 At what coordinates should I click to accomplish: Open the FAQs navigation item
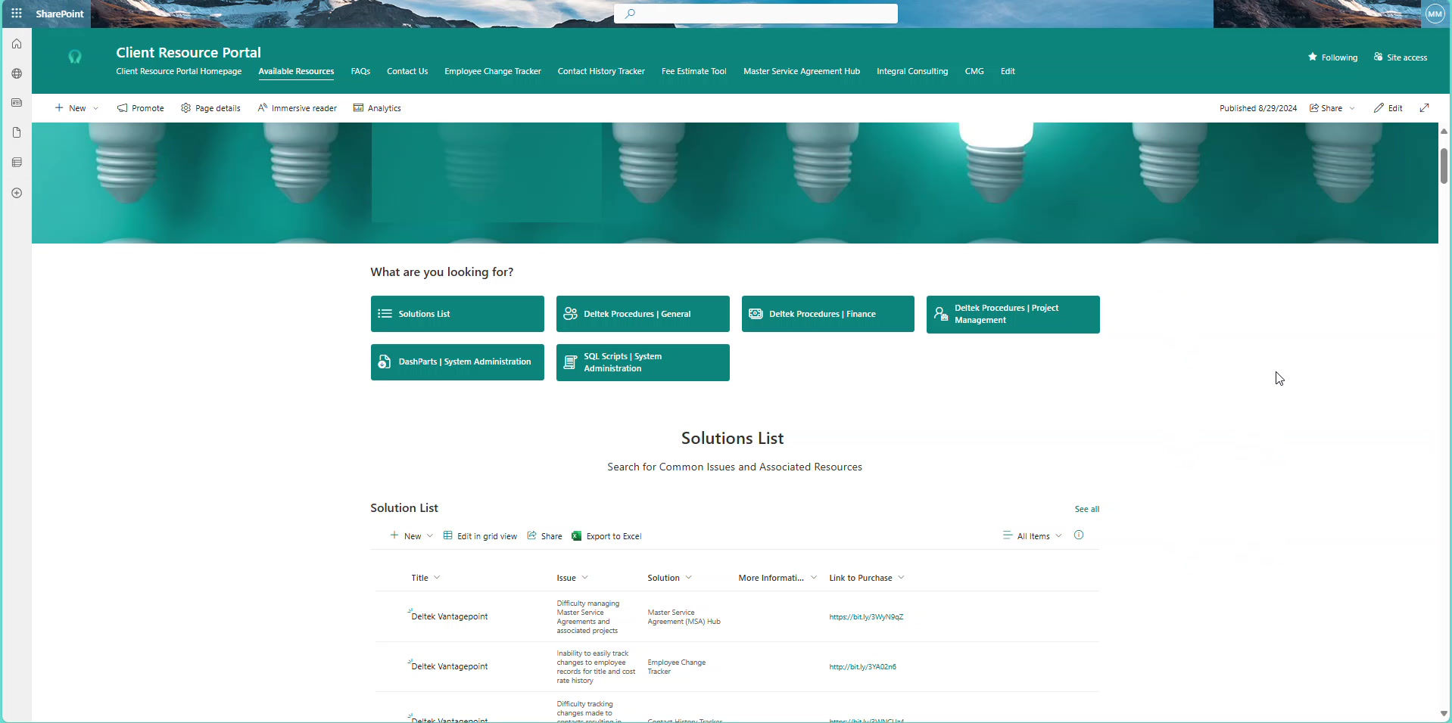tap(360, 71)
